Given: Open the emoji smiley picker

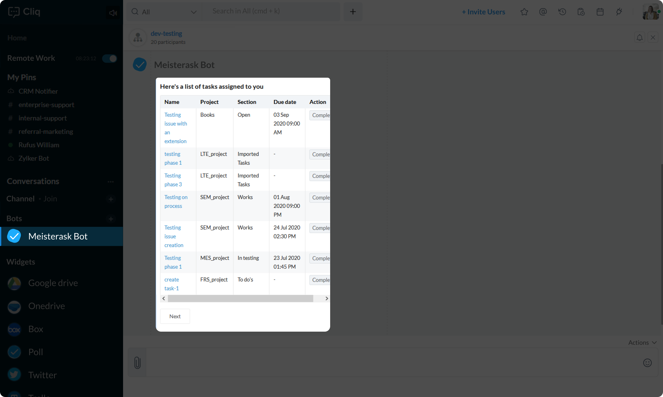Looking at the screenshot, I should 647,363.
